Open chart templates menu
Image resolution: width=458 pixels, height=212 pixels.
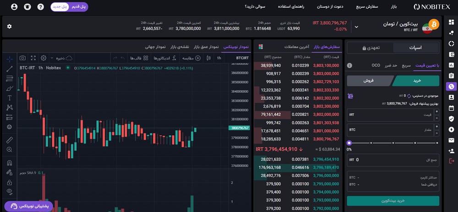tap(139, 58)
